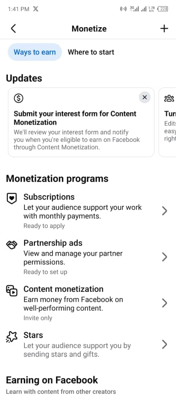This screenshot has width=176, height=402.
Task: Open the Earning on Facebook section heading
Action: pyautogui.click(x=52, y=380)
